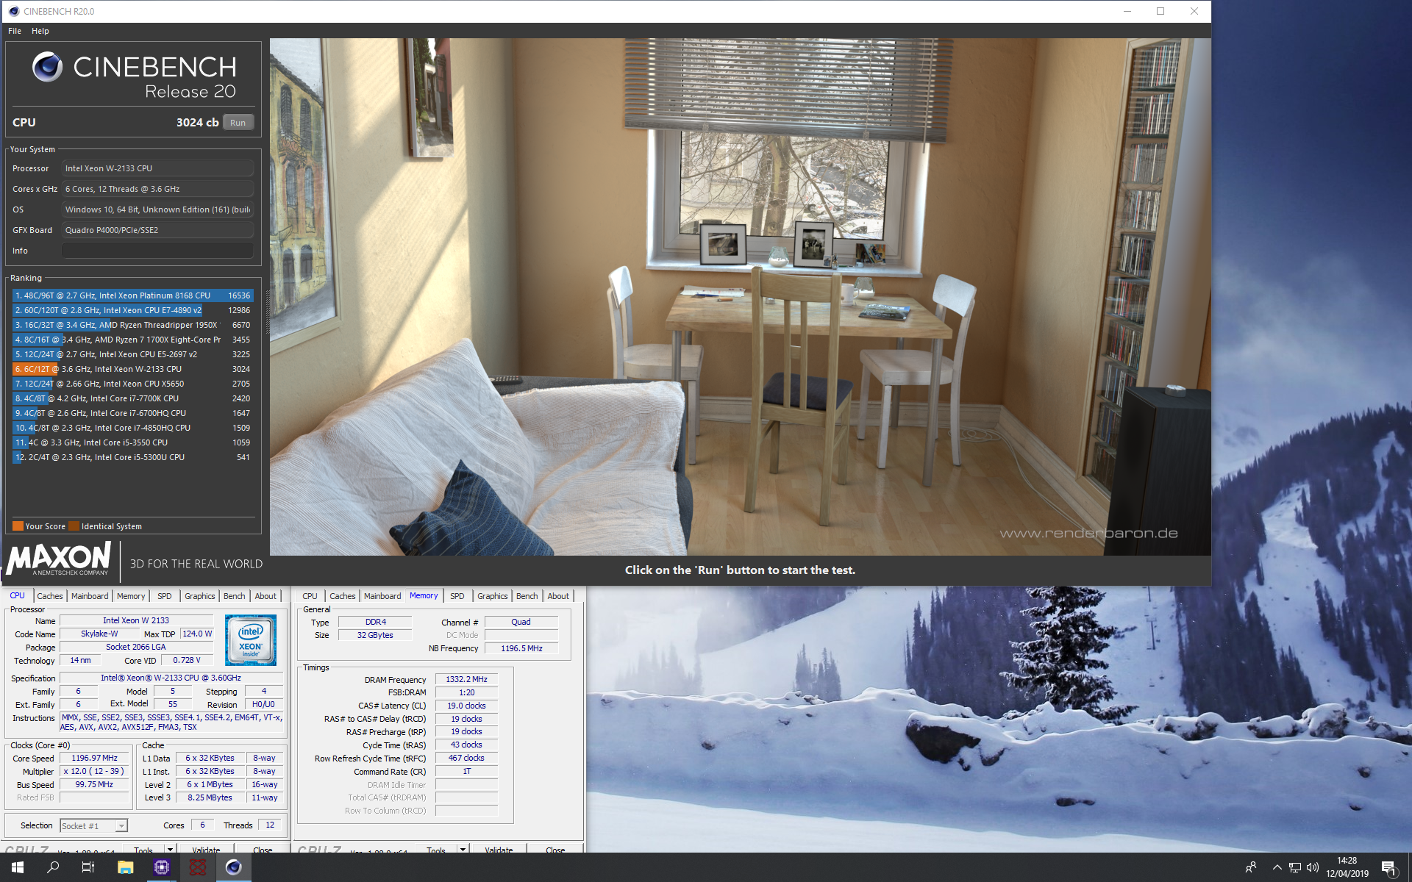The image size is (1412, 882).
Task: Click the empty Info field in Your System
Action: coord(157,251)
